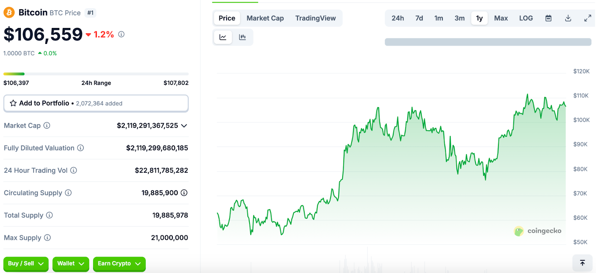Viewport: 596px width, 273px height.
Task: Switch to candlestick chart view icon
Action: coord(242,37)
